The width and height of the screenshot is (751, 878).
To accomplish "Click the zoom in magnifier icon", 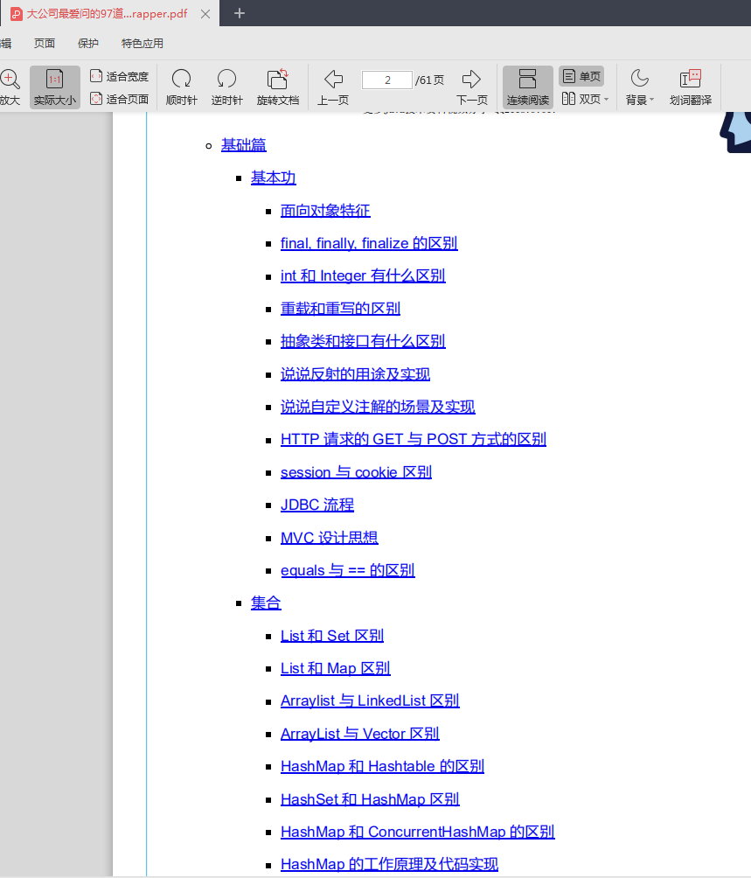I will pos(10,79).
